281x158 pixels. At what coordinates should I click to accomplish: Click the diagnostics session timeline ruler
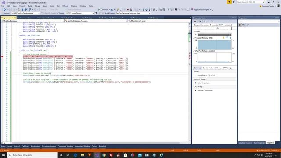(x=215, y=28)
